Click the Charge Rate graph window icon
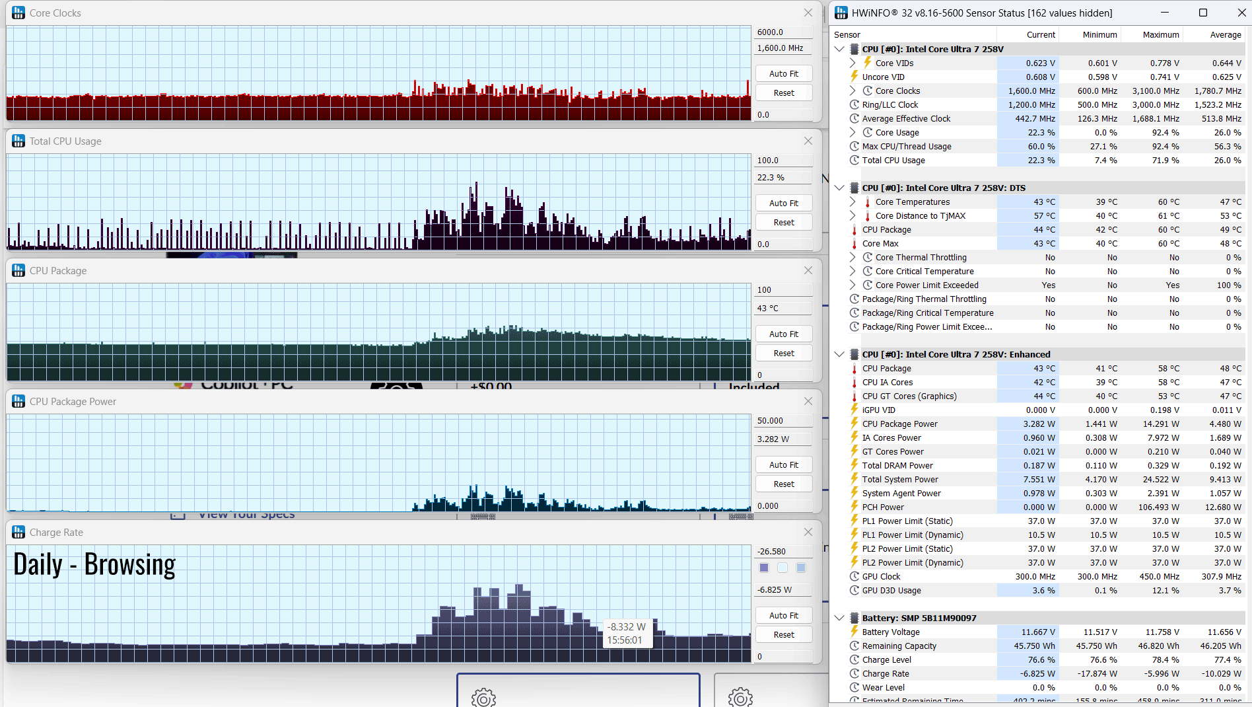The image size is (1252, 707). point(18,532)
